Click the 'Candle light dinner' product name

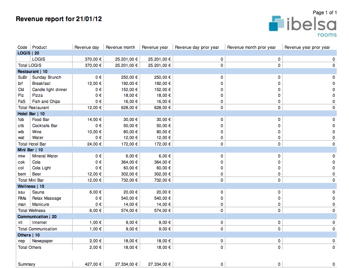(49, 89)
